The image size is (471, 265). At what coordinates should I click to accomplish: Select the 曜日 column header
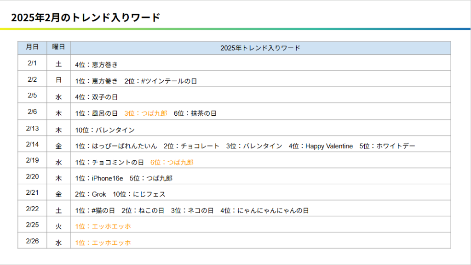(58, 47)
